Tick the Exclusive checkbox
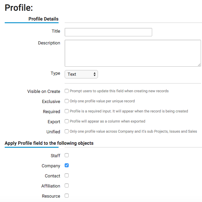Screen dimensions: 202x202 point(67,101)
